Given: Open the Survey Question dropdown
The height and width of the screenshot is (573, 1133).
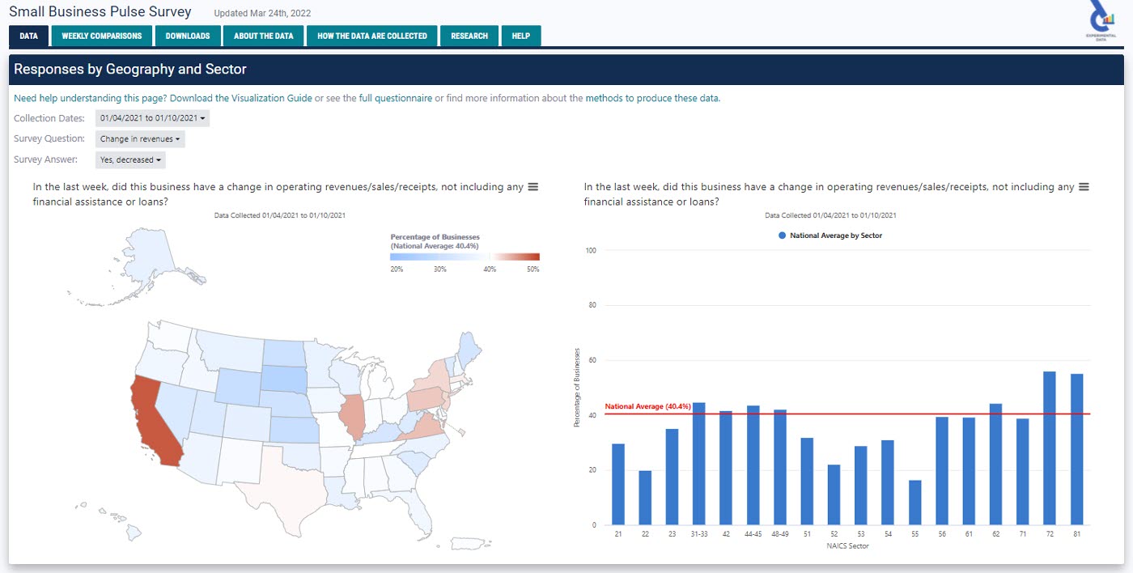Looking at the screenshot, I should coord(140,139).
